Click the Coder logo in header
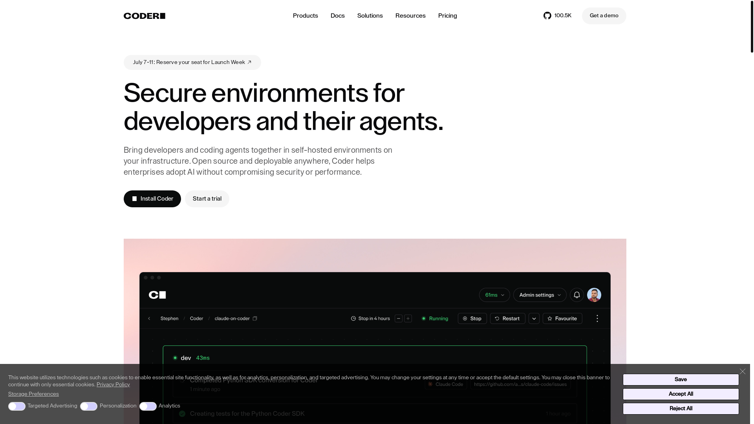This screenshot has width=754, height=424. tap(144, 16)
